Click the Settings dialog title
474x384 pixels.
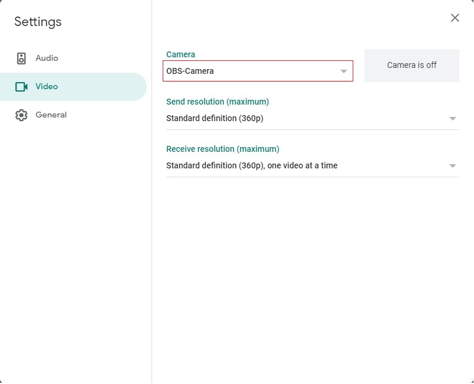[38, 22]
